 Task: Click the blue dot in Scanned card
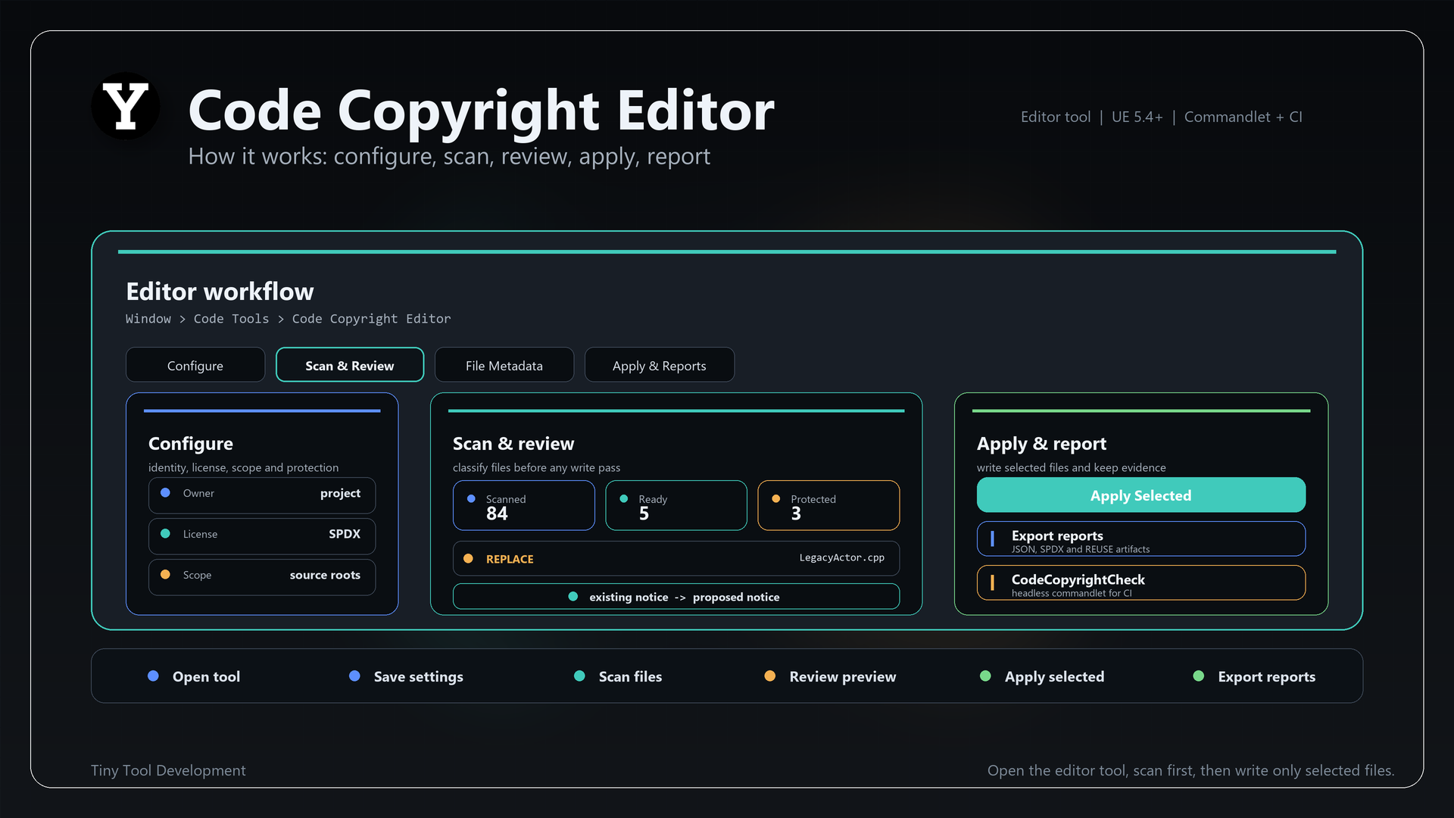pyautogui.click(x=471, y=499)
